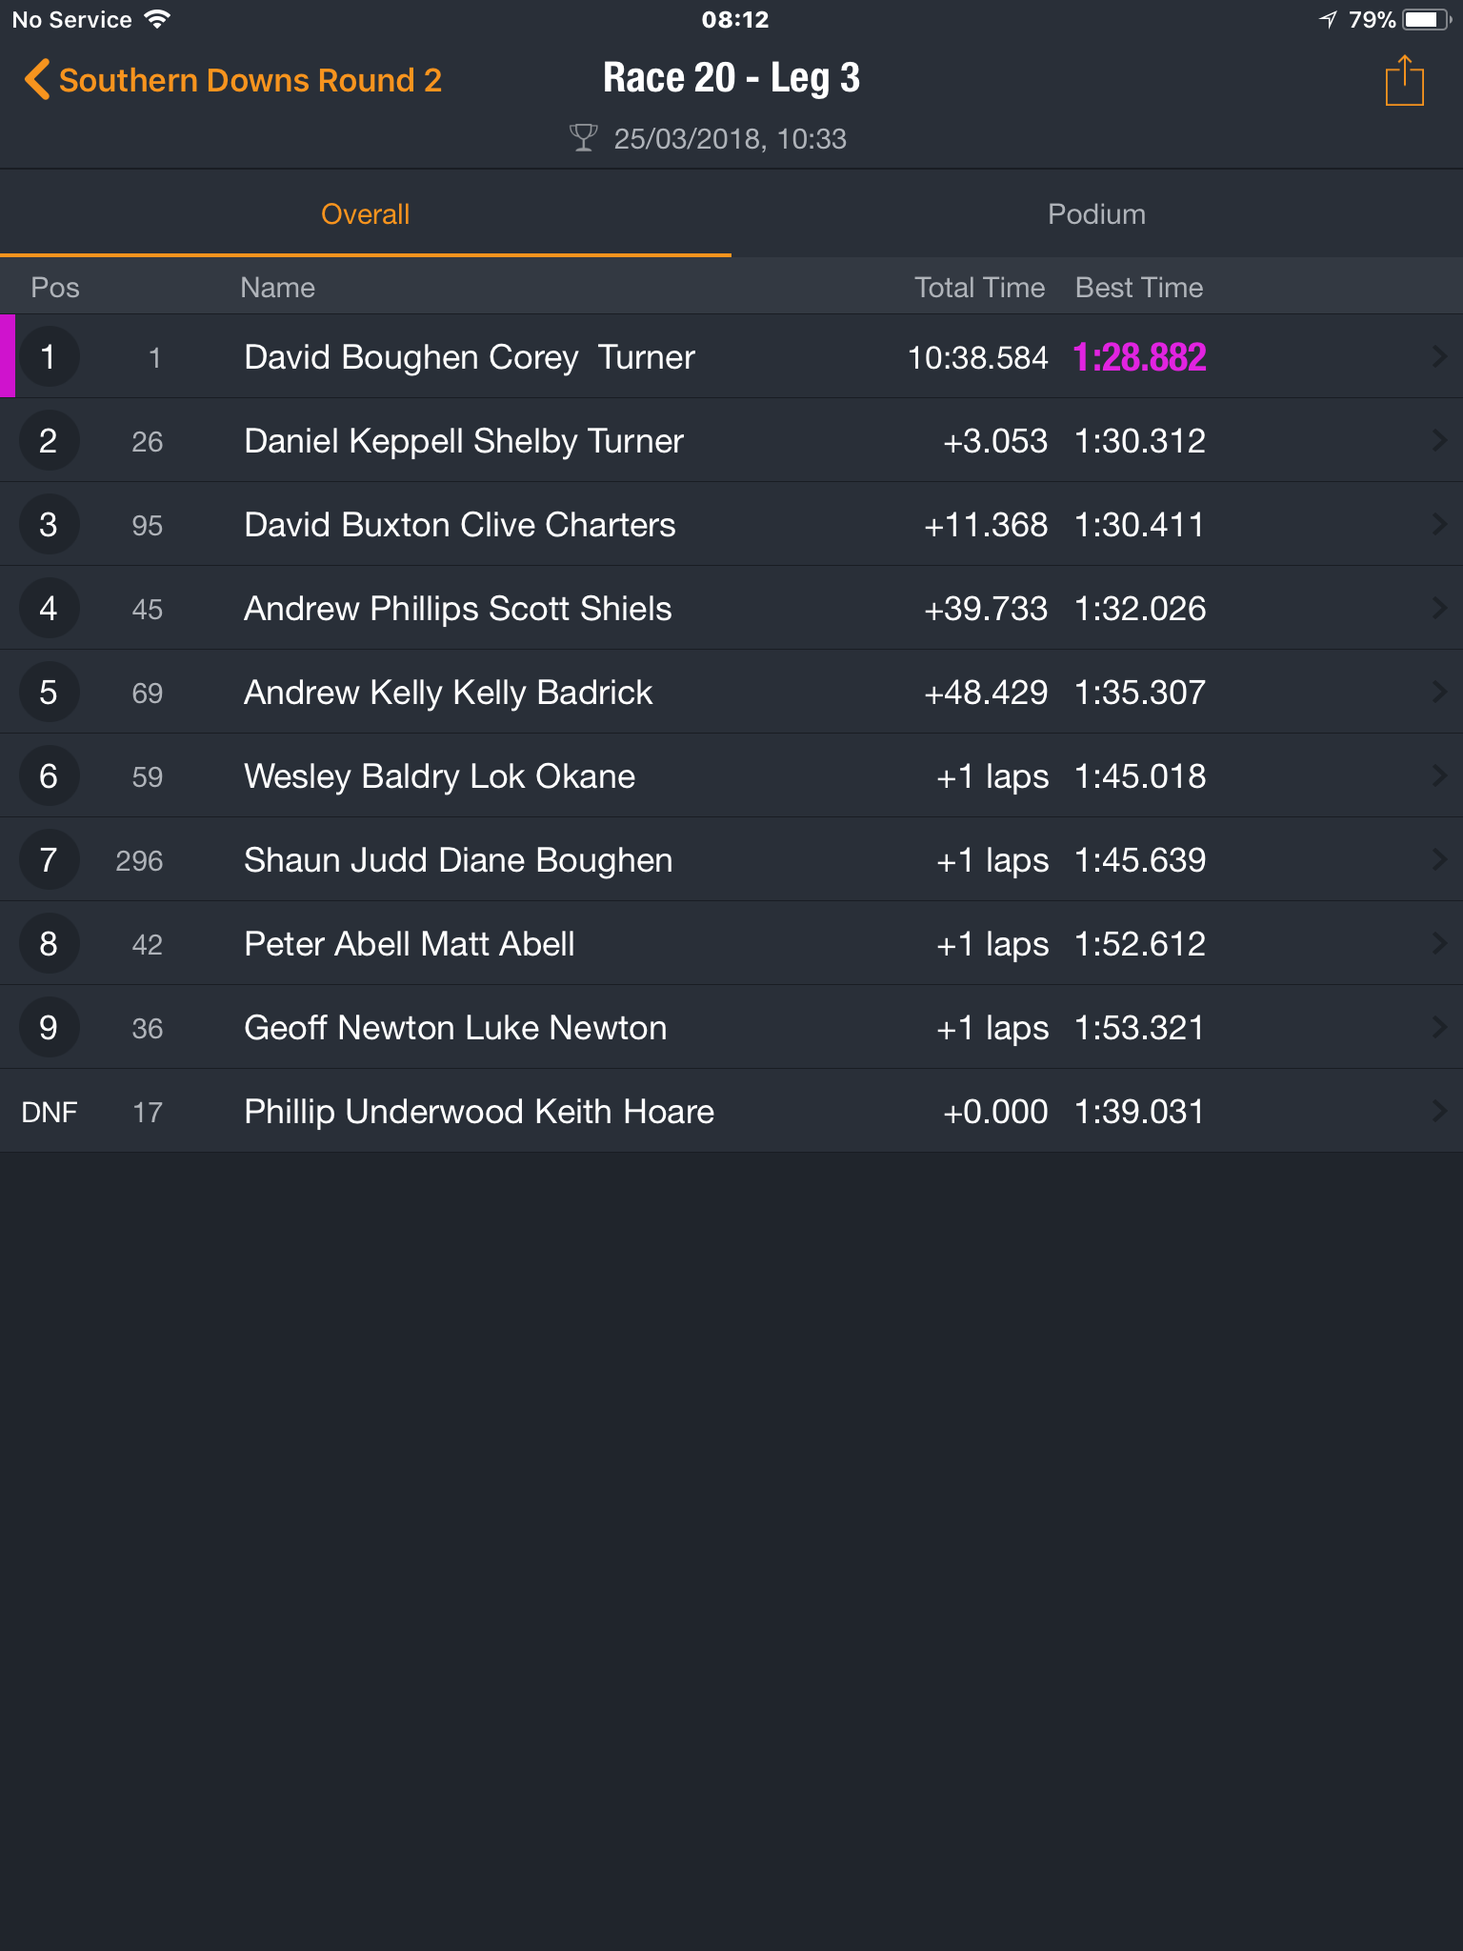Tap the DNF status label
The height and width of the screenshot is (1951, 1463).
pyautogui.click(x=50, y=1112)
